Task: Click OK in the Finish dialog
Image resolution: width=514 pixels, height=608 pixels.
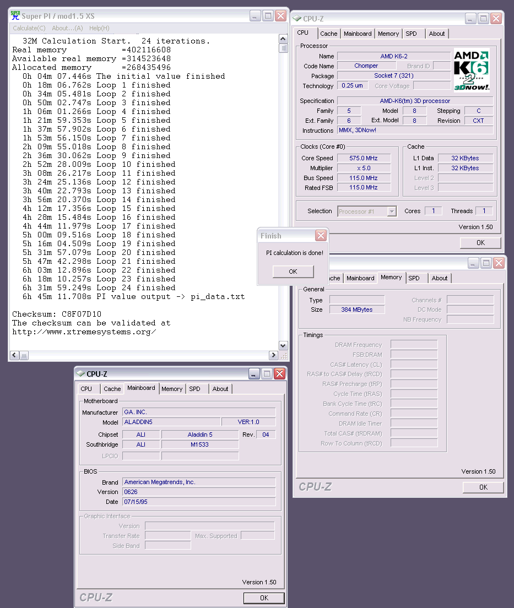Action: tap(293, 272)
